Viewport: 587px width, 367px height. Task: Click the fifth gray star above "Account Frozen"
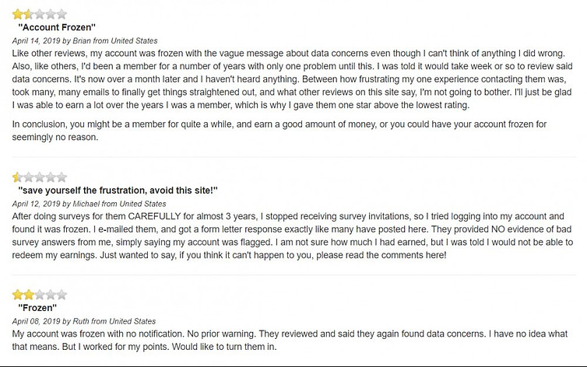click(x=62, y=15)
